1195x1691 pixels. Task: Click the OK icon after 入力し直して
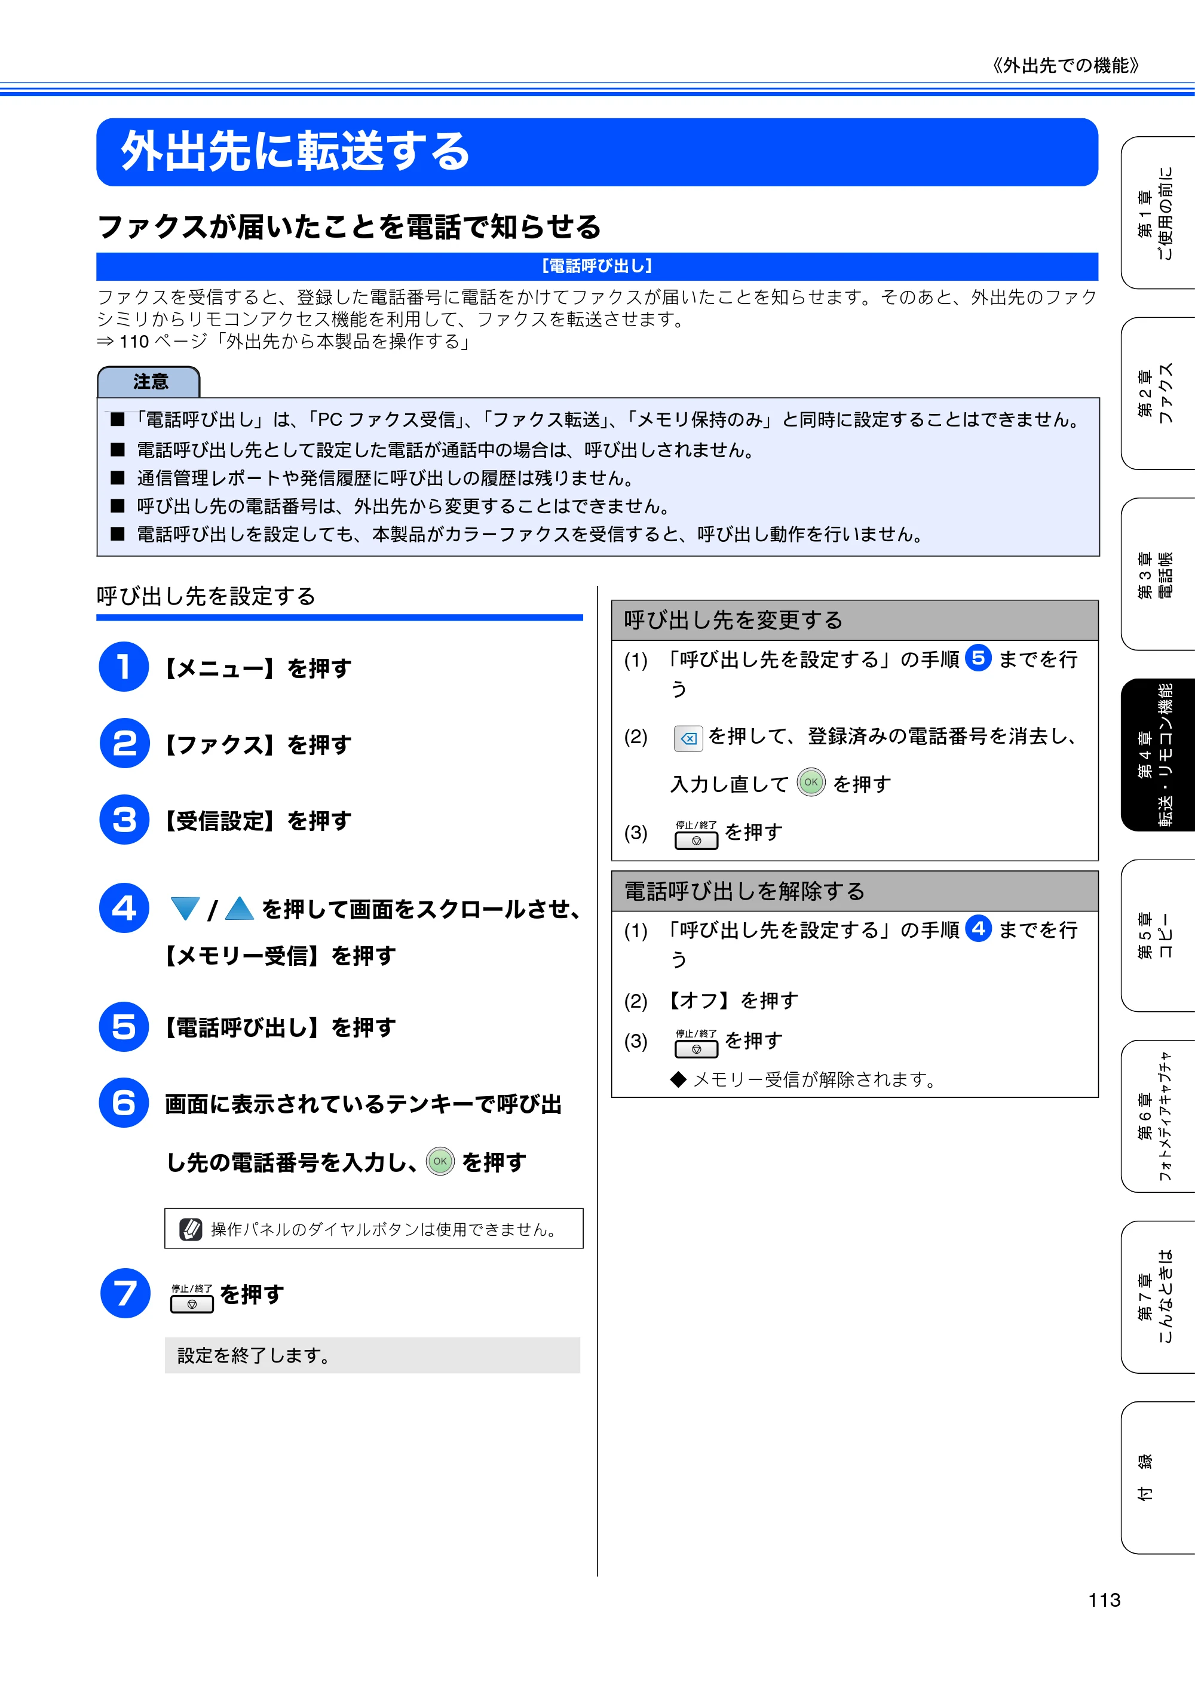(811, 782)
